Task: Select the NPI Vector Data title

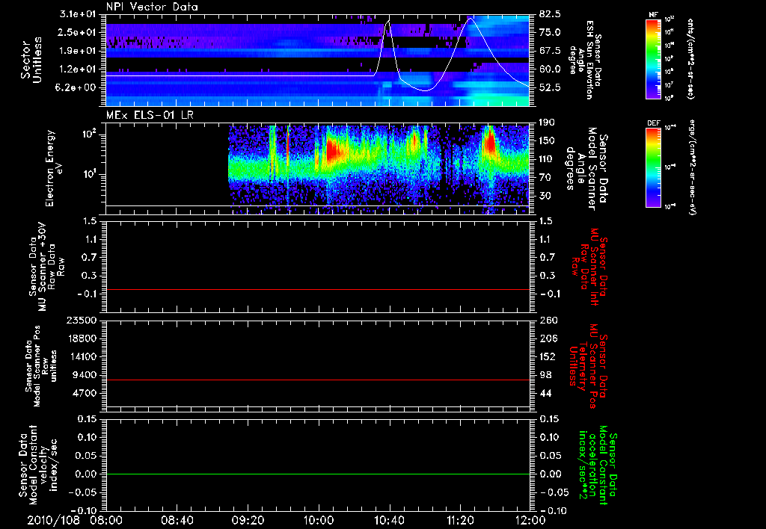Action: click(152, 7)
